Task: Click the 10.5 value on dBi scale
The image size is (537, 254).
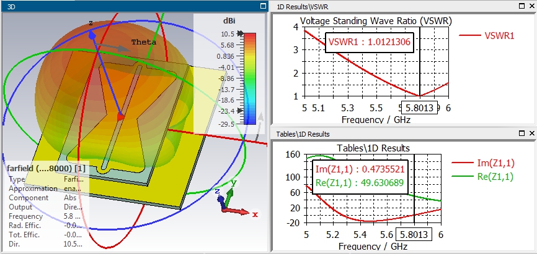Action: [228, 34]
